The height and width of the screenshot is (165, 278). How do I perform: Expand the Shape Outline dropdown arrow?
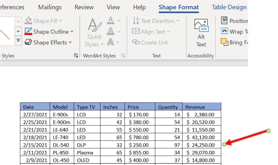pyautogui.click(x=72, y=32)
